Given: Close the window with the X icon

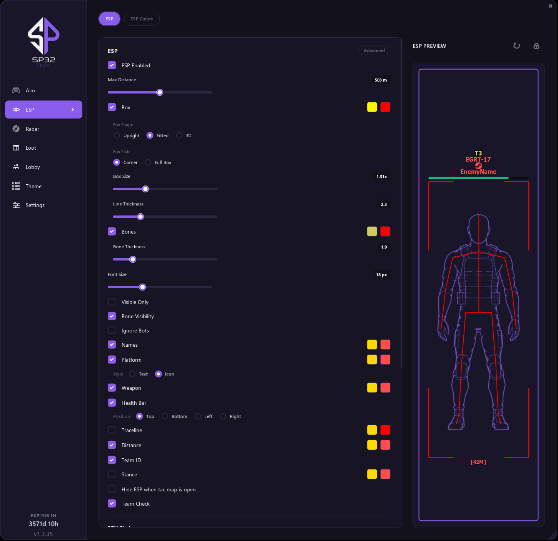Looking at the screenshot, I should pos(550,6).
